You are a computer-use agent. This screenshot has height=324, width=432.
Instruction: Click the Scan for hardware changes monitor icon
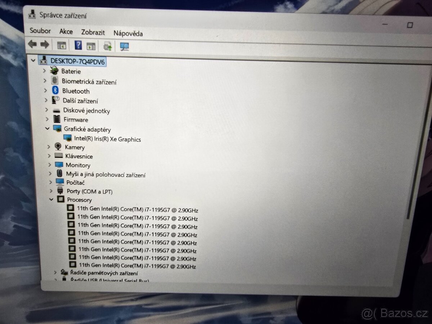[x=125, y=46]
